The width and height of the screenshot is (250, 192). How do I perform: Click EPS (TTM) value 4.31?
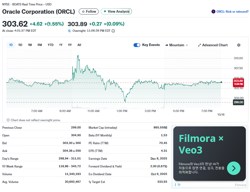tap(164, 151)
